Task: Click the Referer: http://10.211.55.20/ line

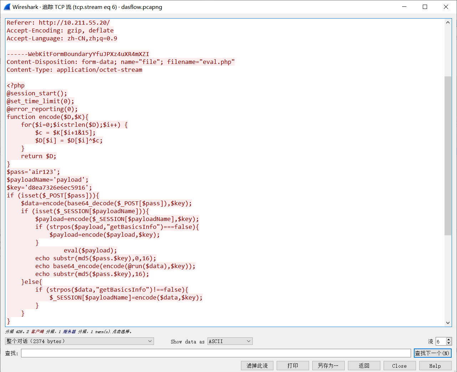Action: point(58,22)
